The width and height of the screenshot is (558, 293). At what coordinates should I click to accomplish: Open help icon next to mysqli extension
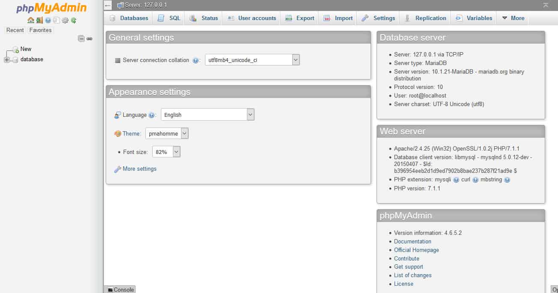tap(456, 180)
